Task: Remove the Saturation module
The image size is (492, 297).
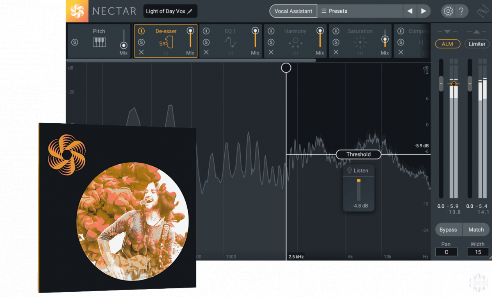Action: coord(336,52)
